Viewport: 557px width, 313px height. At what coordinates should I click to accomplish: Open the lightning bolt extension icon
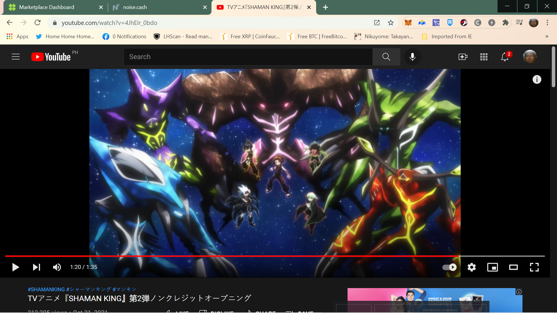492,23
